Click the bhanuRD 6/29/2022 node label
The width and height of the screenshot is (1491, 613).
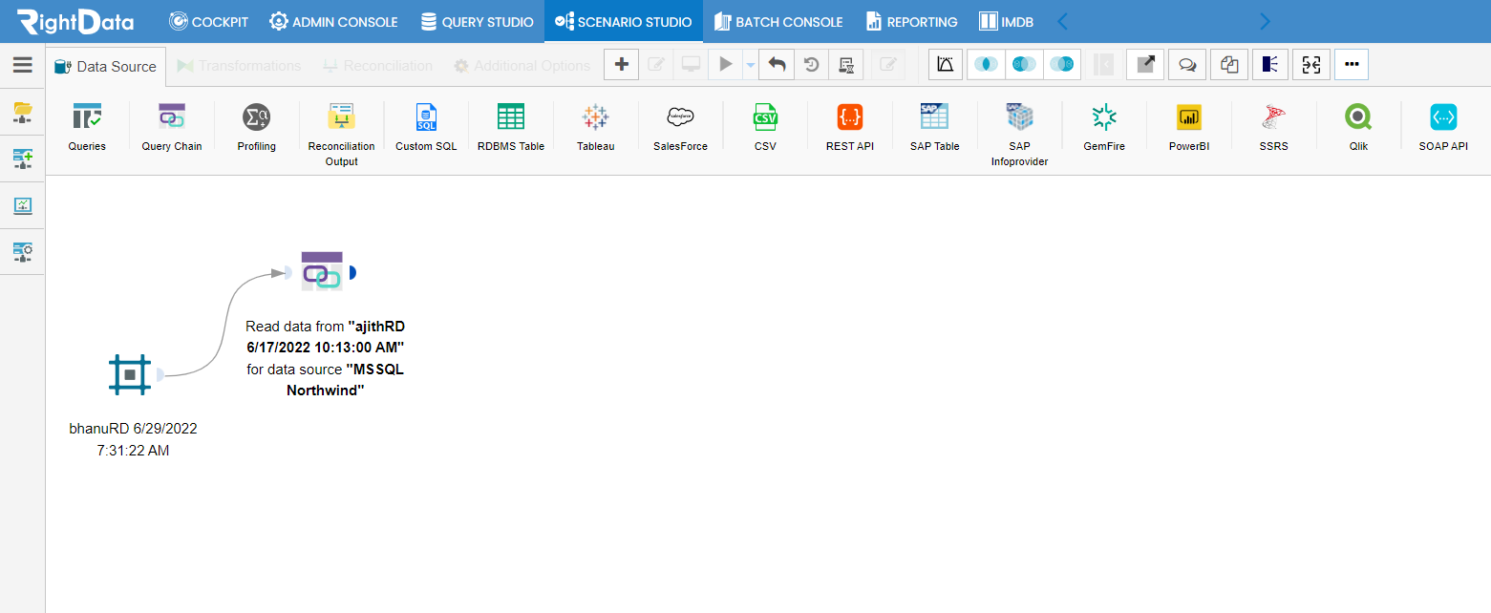(133, 439)
